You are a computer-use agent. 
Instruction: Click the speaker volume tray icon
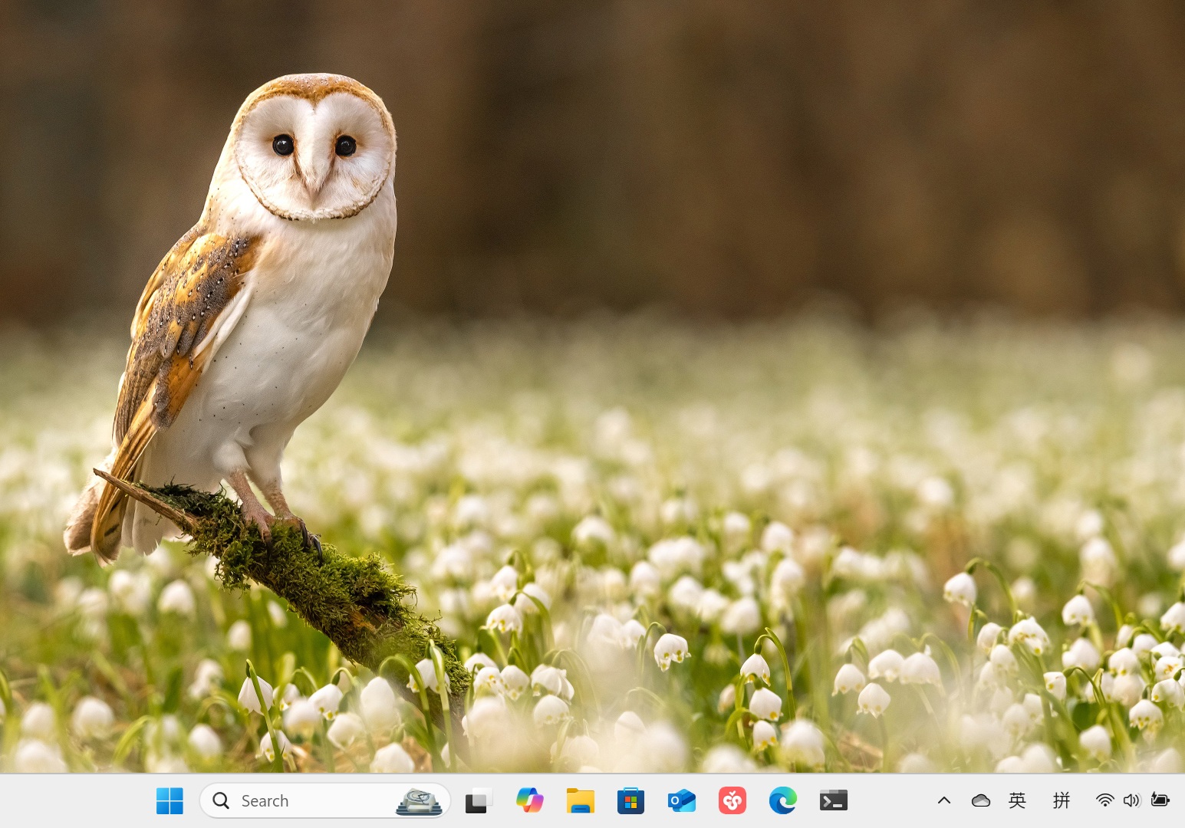tap(1131, 800)
